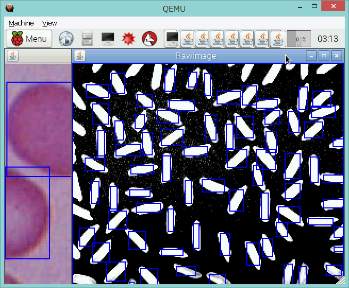Click the Raspberry Pi Menu button
The width and height of the screenshot is (349, 288).
[x=29, y=39]
